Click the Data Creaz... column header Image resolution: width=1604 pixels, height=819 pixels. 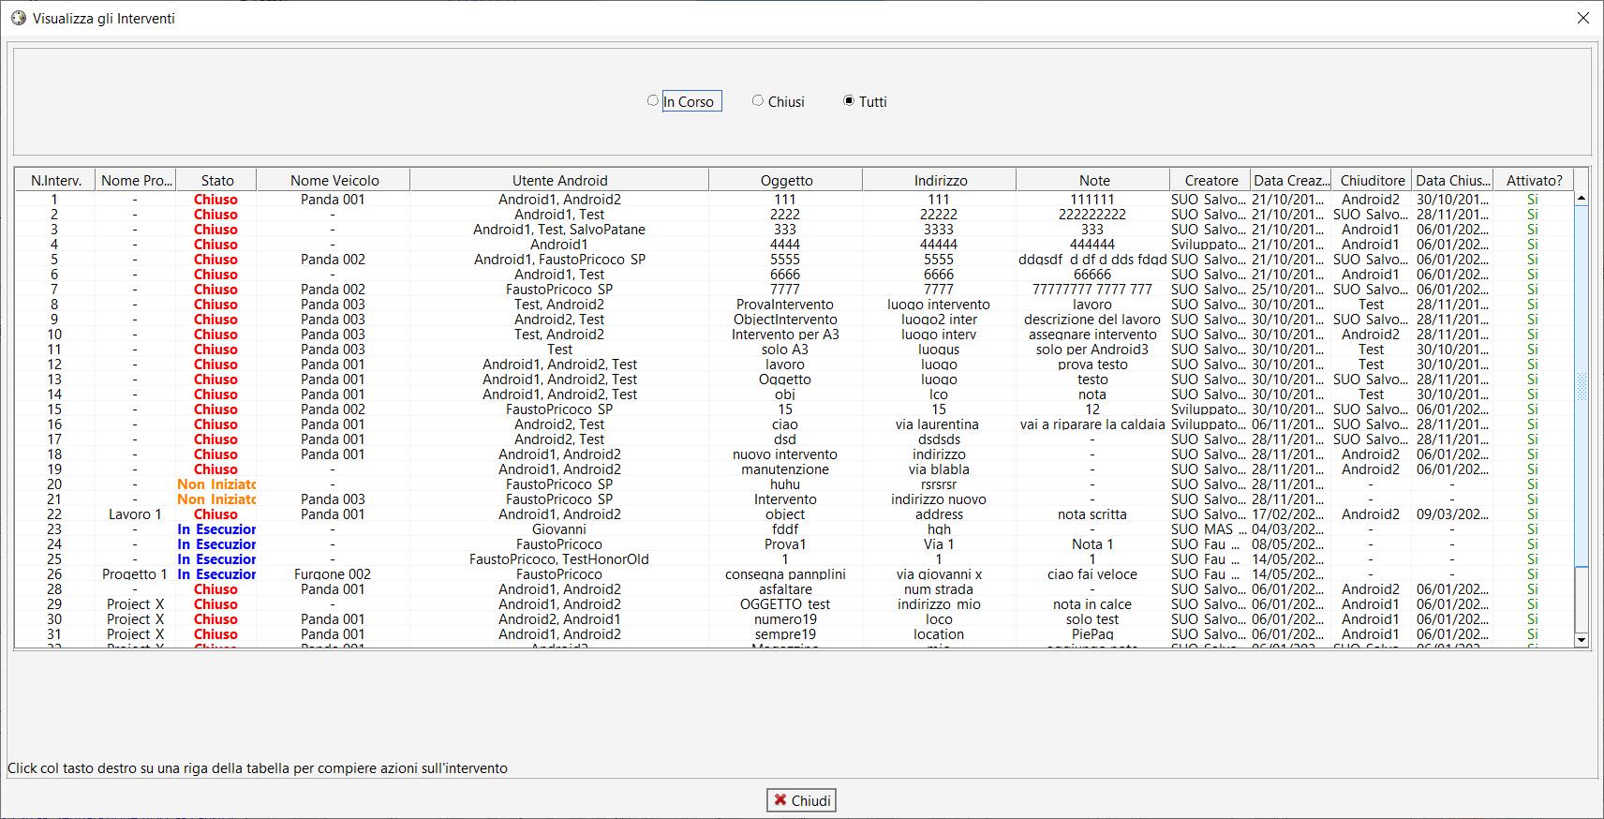(x=1291, y=180)
